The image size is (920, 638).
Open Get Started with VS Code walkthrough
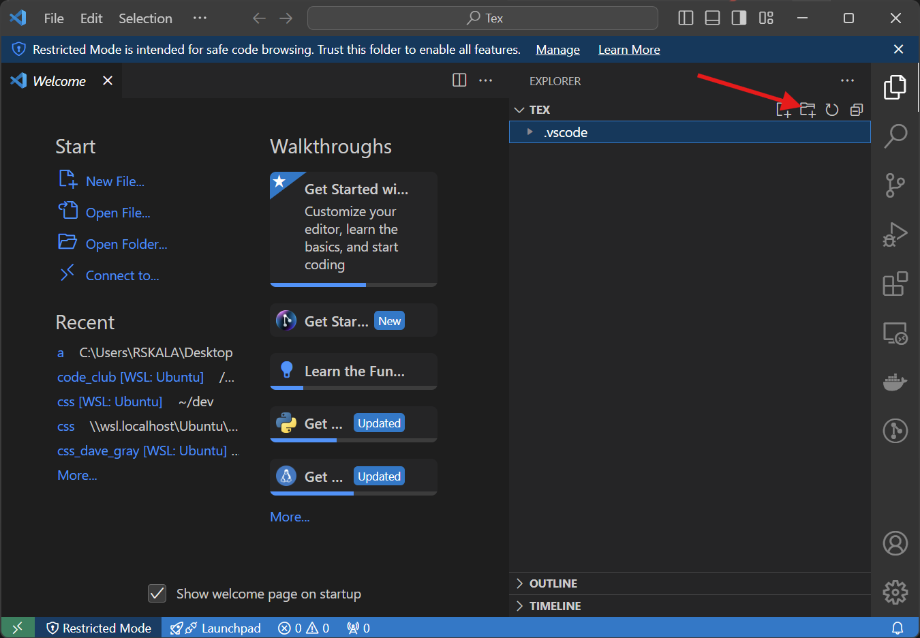354,229
